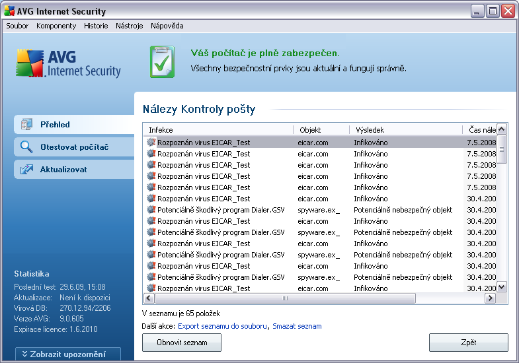
Task: Follow the Export seznamu do souboru link
Action: click(222, 326)
